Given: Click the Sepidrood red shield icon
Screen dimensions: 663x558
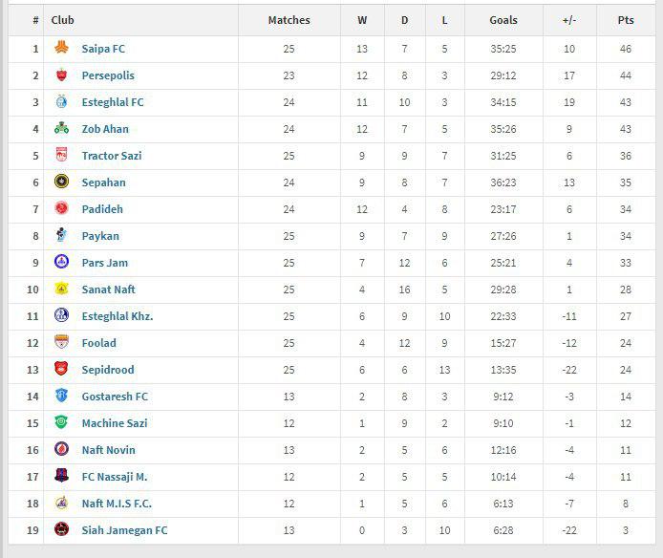Looking at the screenshot, I should click(x=61, y=368).
